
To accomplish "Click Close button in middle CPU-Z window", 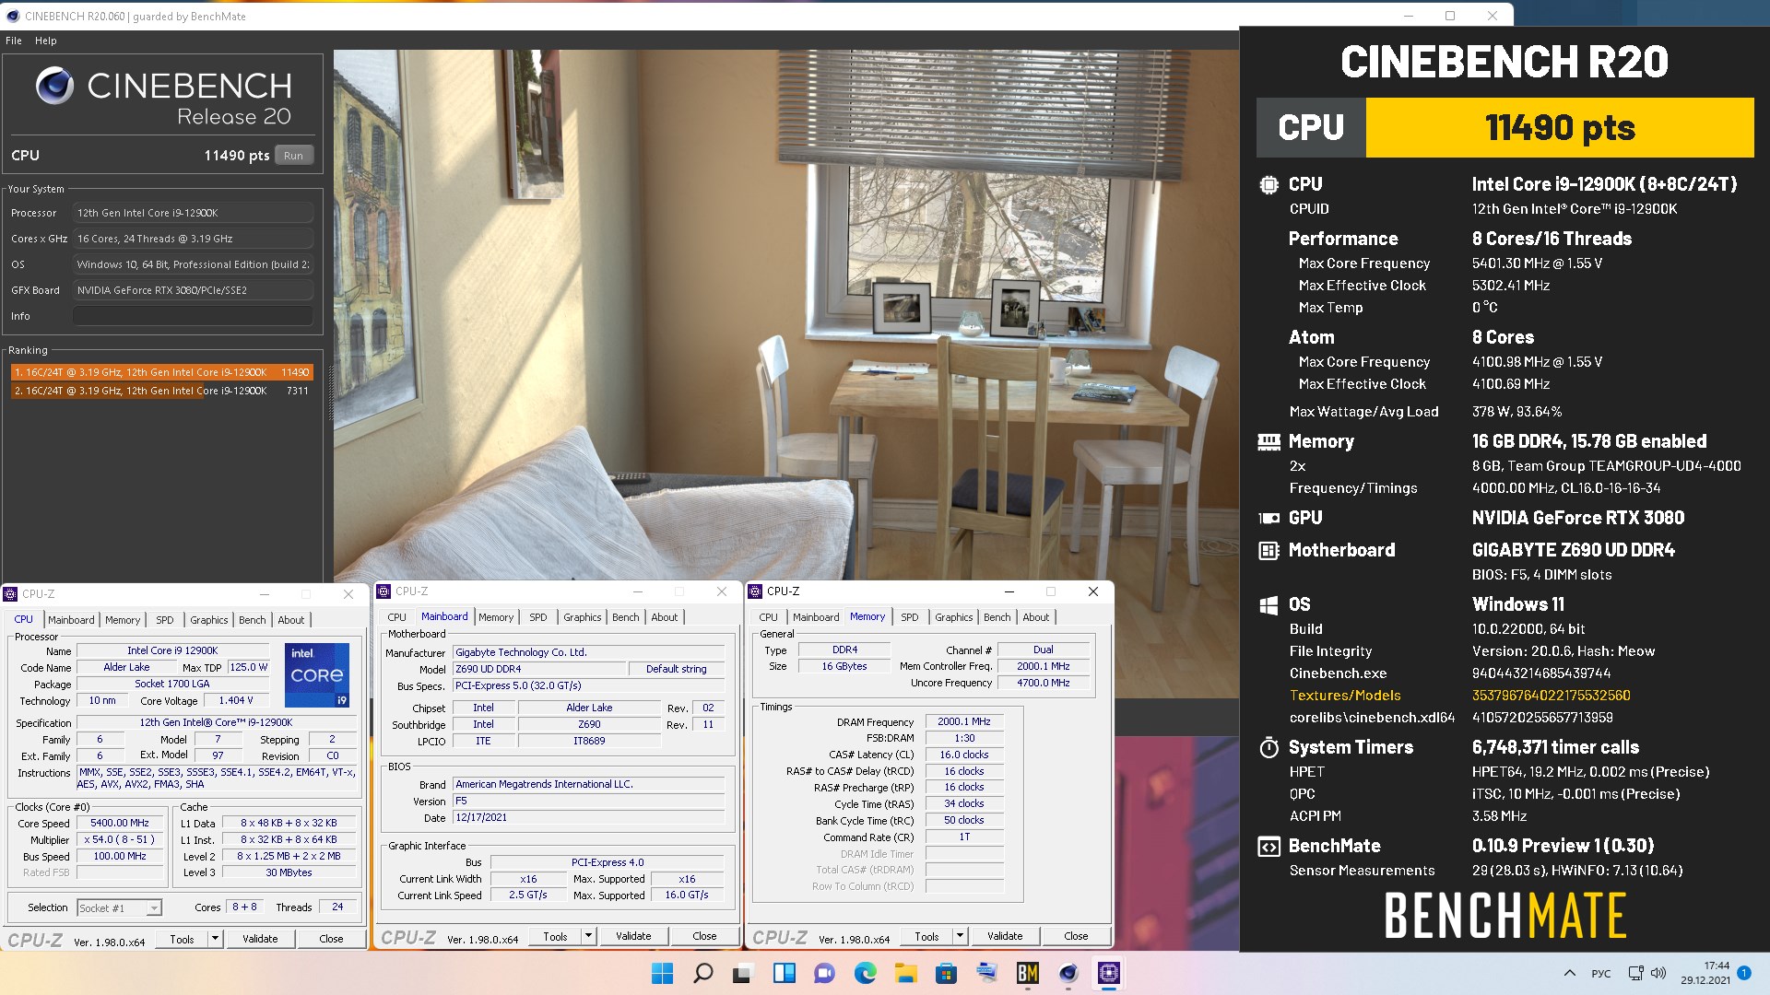I will coord(704,936).
